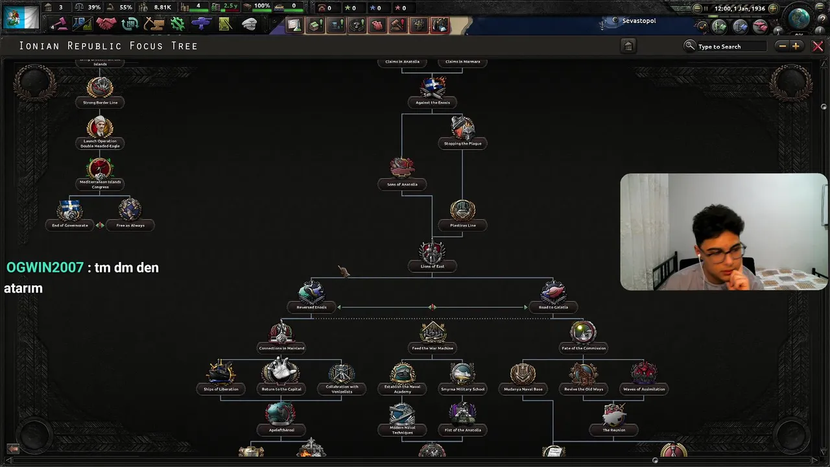Open the Production gear icon
This screenshot has height=467, width=830.
177,24
